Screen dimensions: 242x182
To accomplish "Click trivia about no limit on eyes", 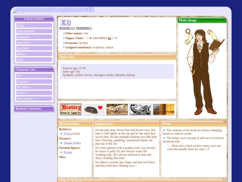I will (x=194, y=147).
